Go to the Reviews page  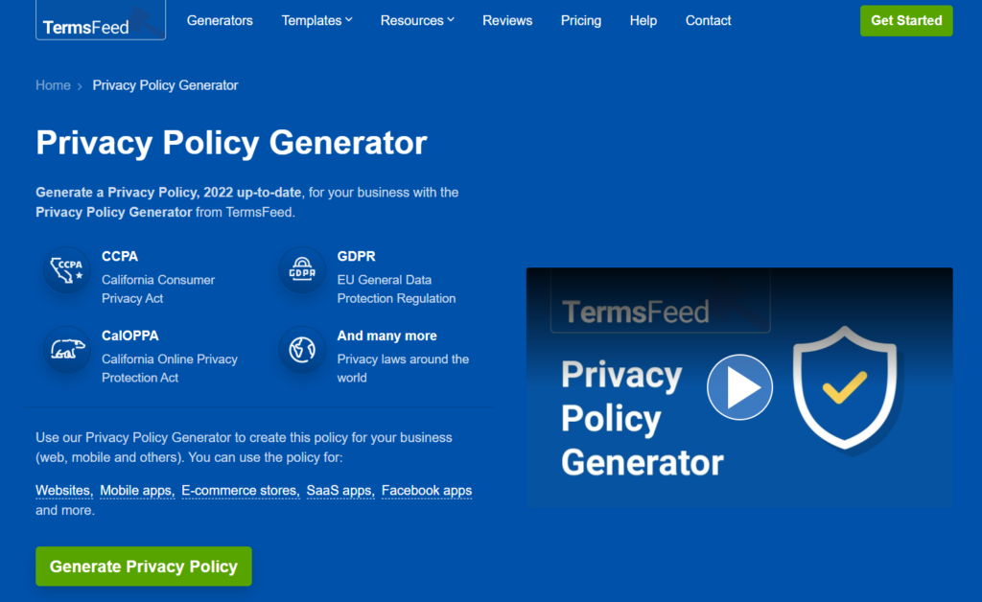pos(507,21)
